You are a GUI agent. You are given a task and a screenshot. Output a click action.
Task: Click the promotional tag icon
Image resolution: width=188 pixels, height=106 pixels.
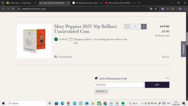point(96,78)
